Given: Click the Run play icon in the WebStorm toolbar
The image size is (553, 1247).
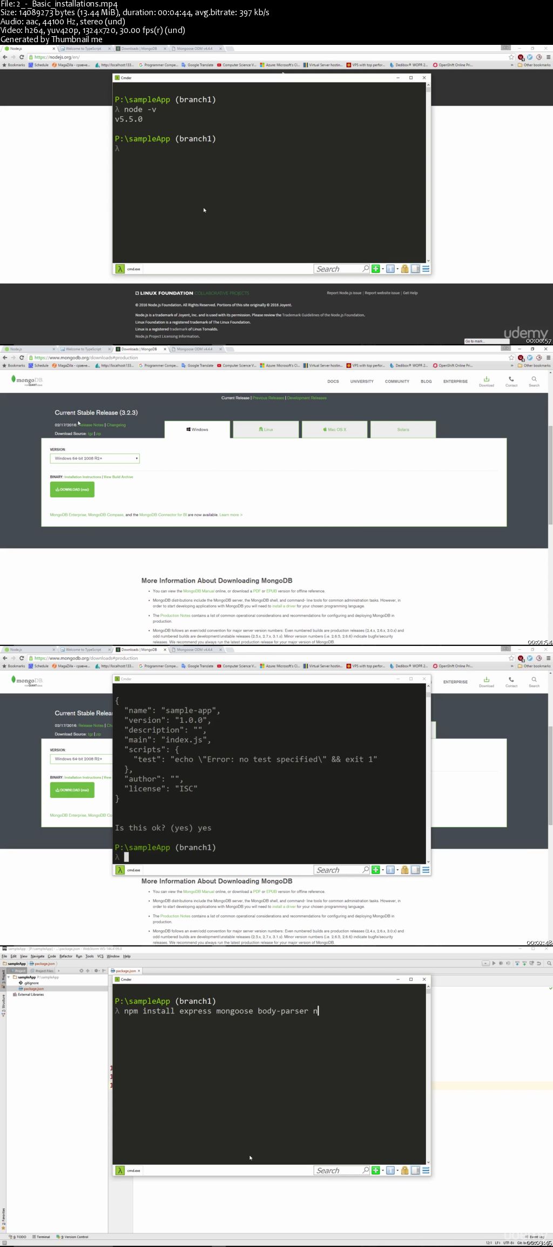Looking at the screenshot, I should click(494, 963).
